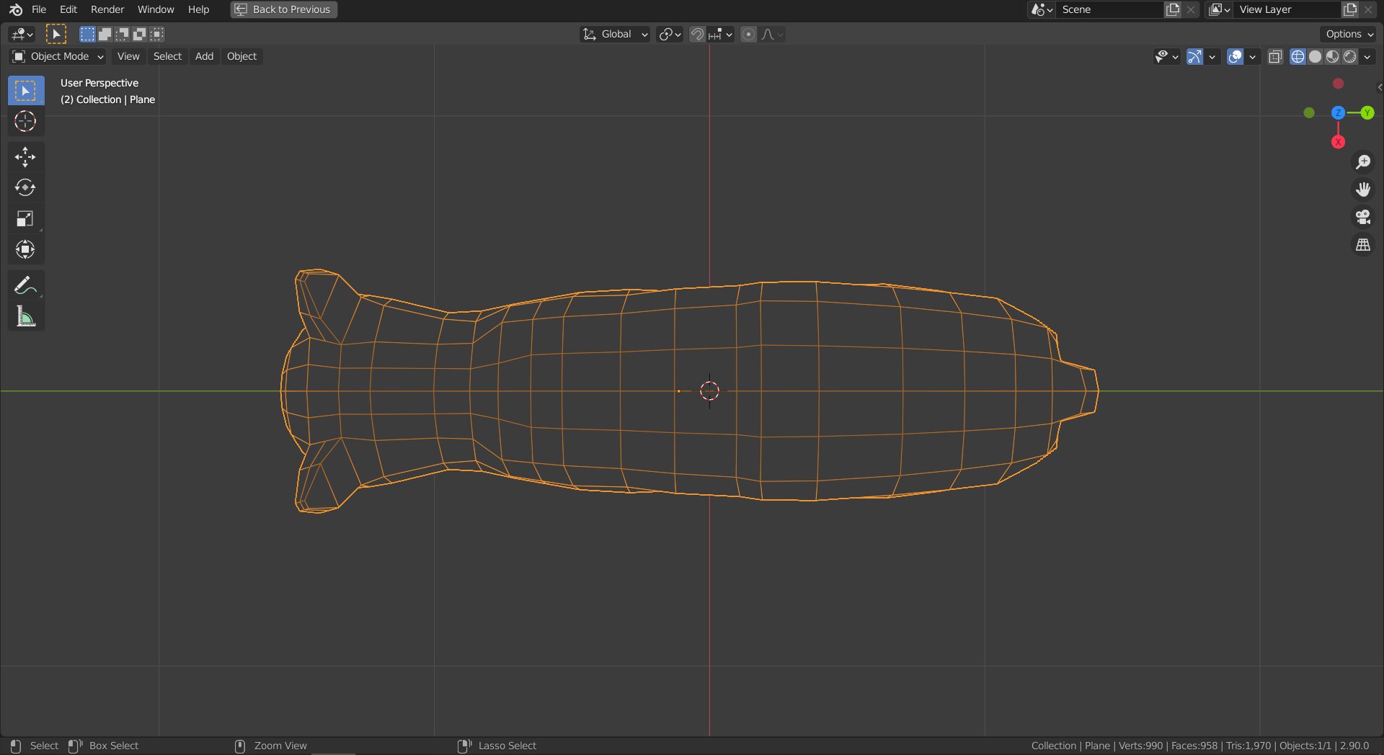The height and width of the screenshot is (755, 1384).
Task: Select the Select Box tool
Action: (x=25, y=91)
